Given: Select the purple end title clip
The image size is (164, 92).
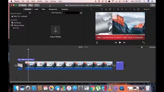Looking at the screenshot, I should [120, 66].
